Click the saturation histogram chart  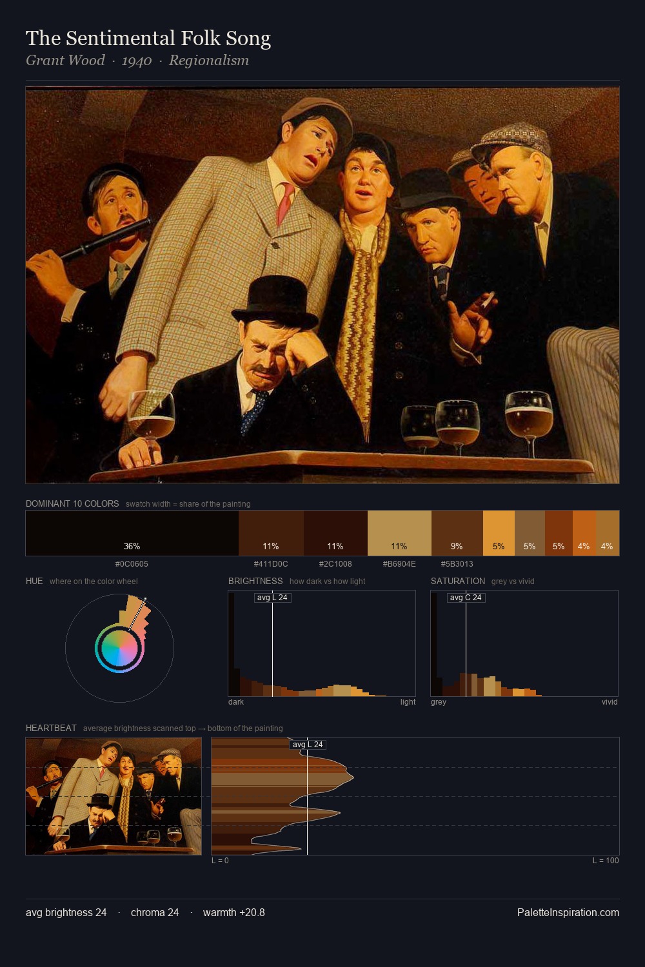tap(524, 643)
